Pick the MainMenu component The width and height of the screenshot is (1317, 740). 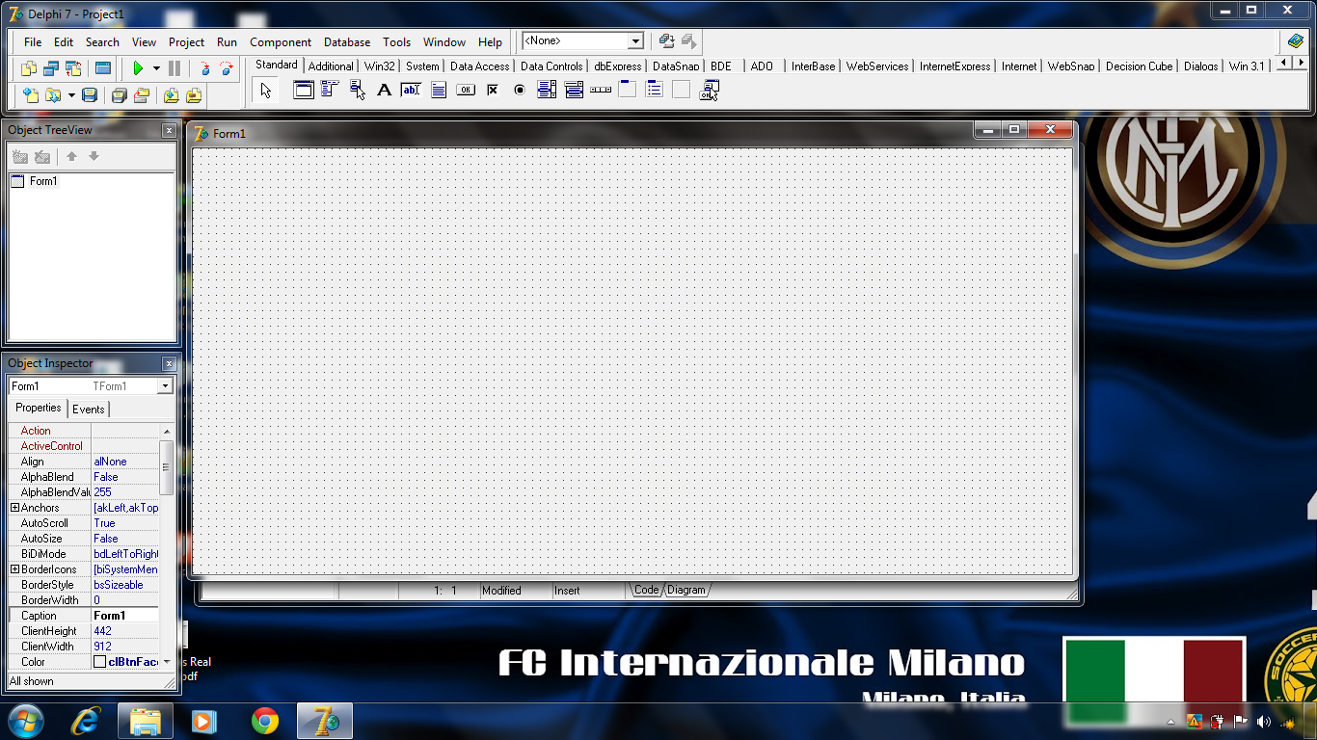(331, 90)
